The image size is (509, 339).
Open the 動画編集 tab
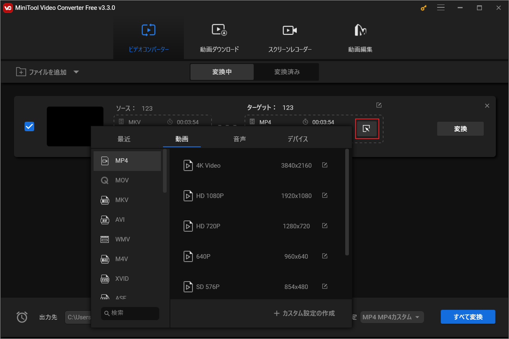[x=360, y=39]
